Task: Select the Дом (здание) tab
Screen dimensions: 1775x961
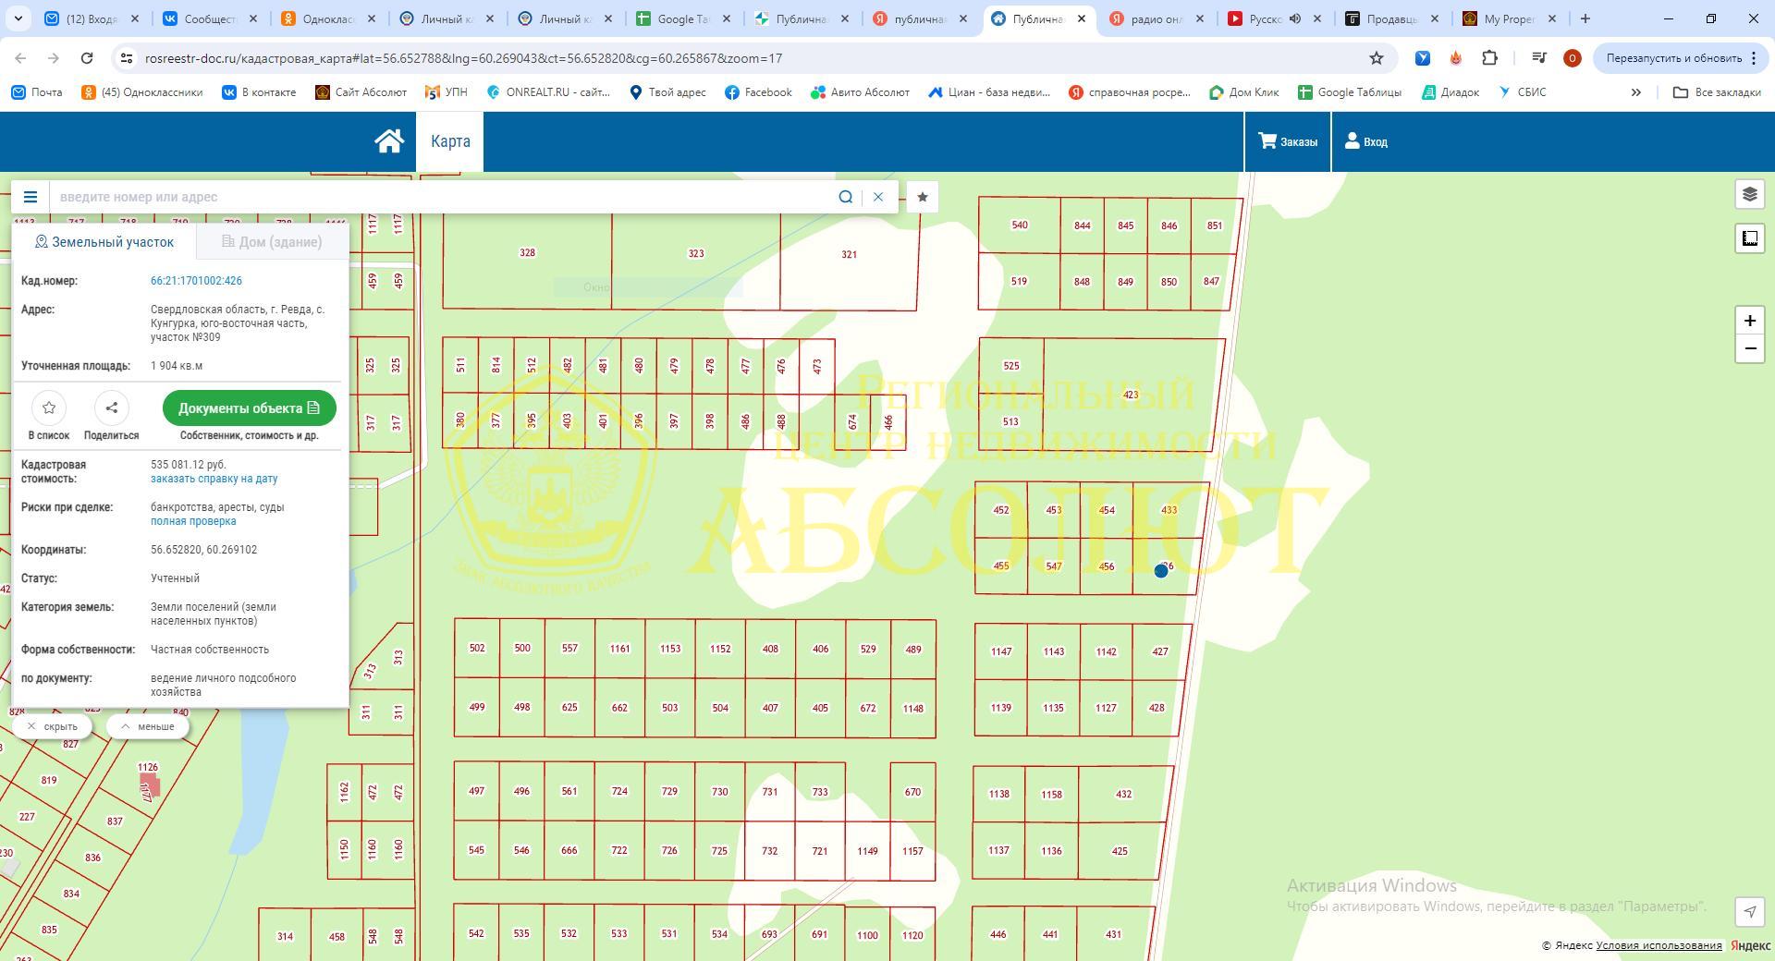Action: pos(273,242)
